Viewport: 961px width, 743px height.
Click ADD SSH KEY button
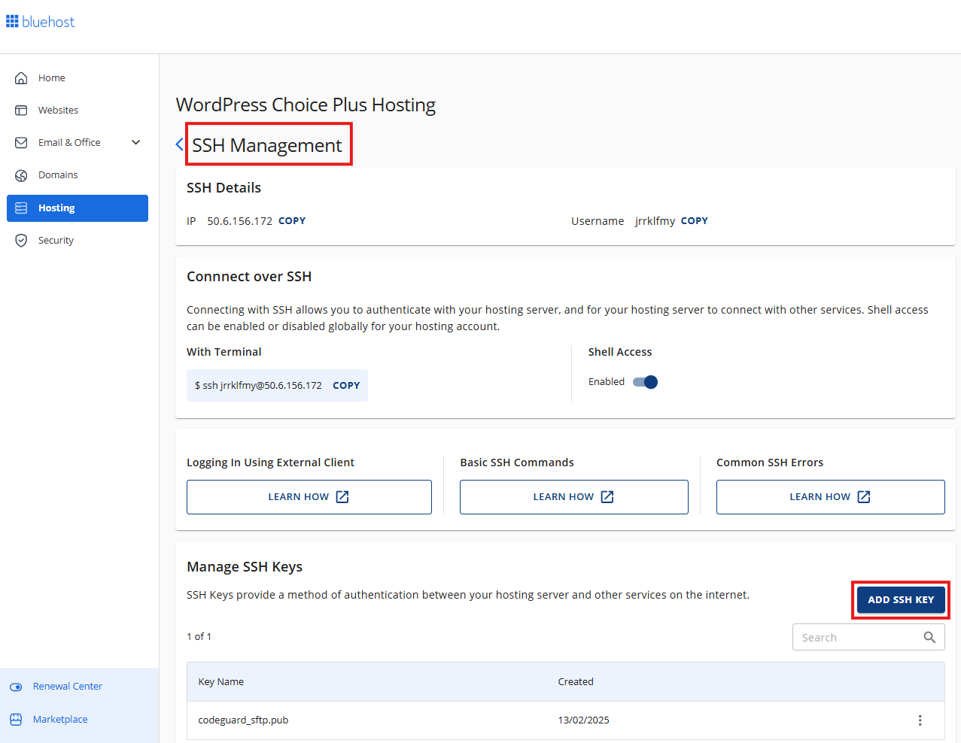tap(900, 599)
